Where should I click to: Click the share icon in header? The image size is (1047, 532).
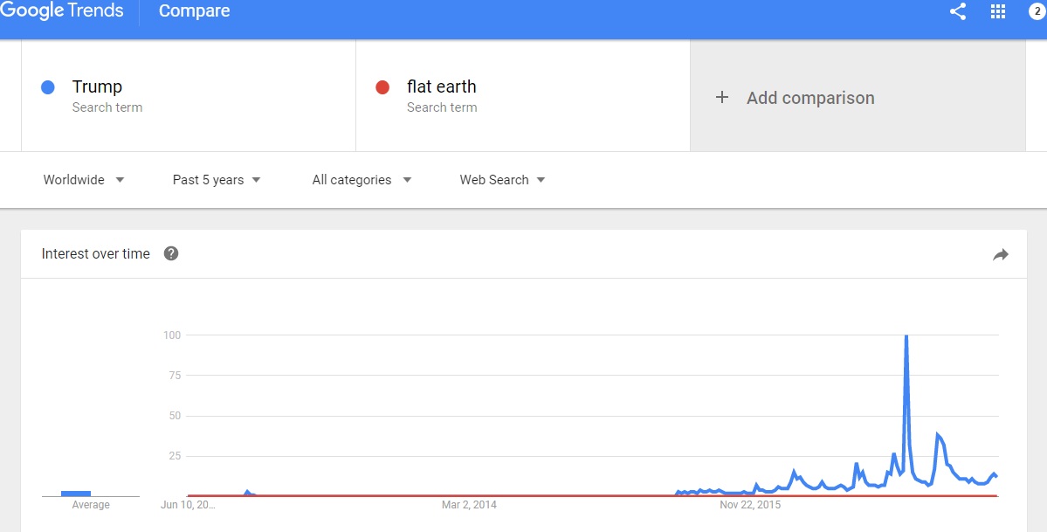(x=958, y=11)
